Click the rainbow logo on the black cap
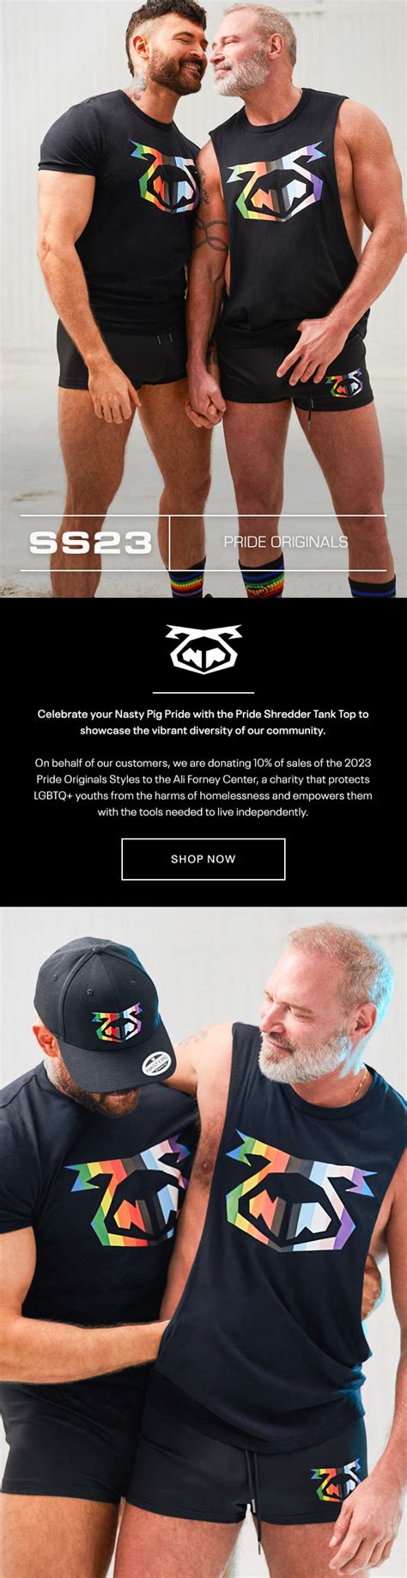This screenshot has height=1578, width=407. [117, 1022]
